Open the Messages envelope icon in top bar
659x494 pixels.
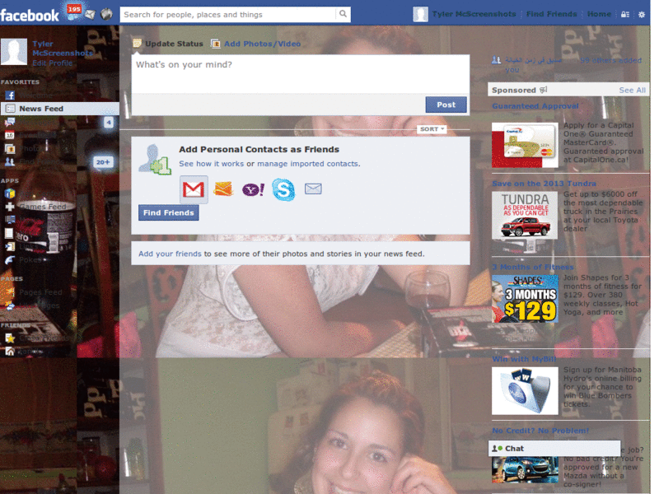[x=90, y=15]
